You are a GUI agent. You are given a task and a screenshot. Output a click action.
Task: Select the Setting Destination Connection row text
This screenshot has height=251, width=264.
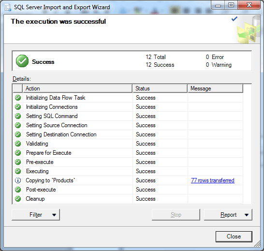tap(61, 134)
